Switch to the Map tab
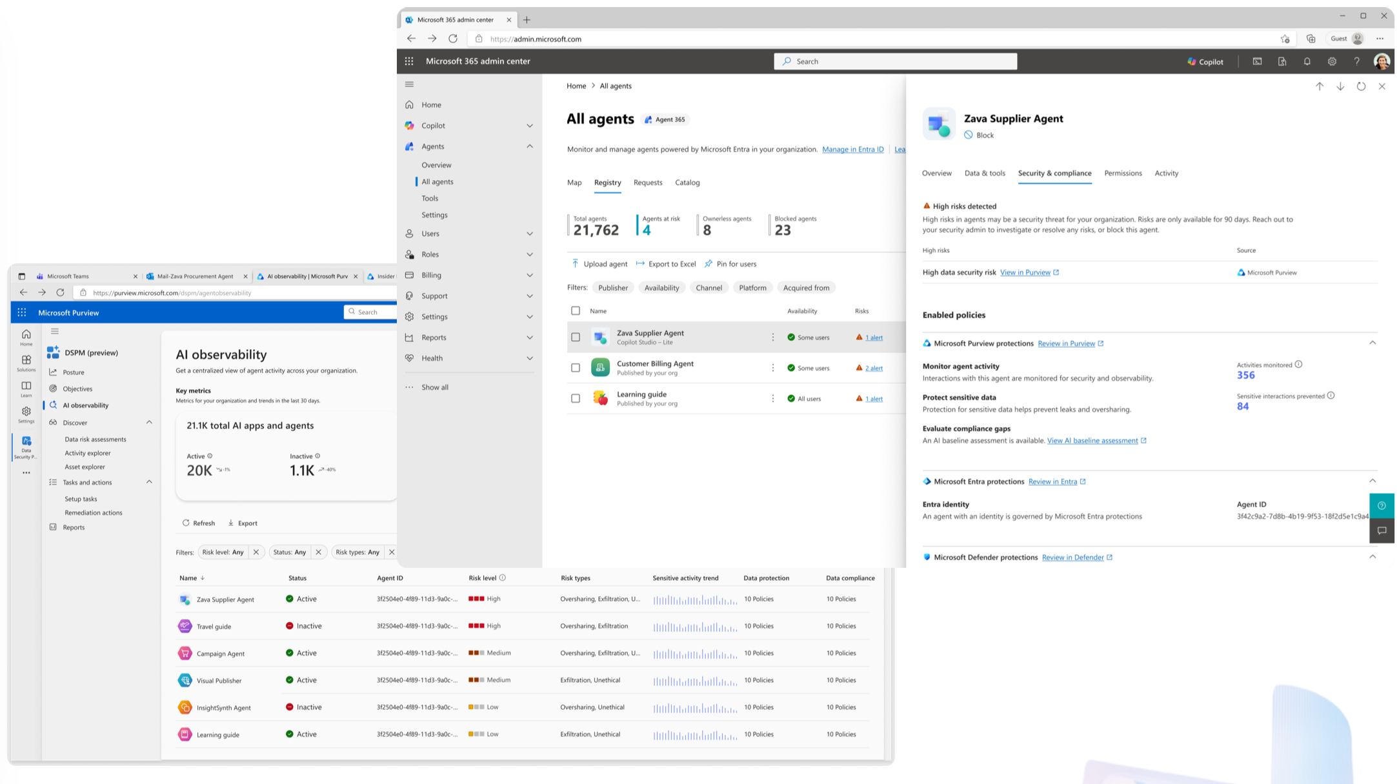This screenshot has width=1397, height=784. (574, 183)
